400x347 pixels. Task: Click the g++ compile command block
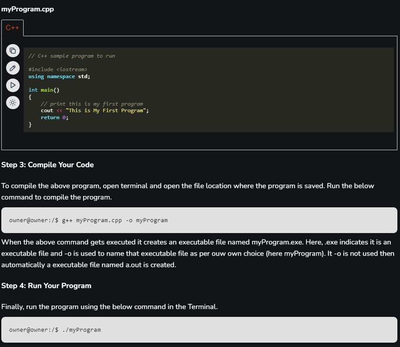199,220
